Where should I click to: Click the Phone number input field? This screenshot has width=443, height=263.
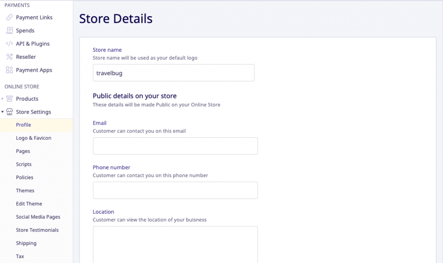(x=175, y=190)
